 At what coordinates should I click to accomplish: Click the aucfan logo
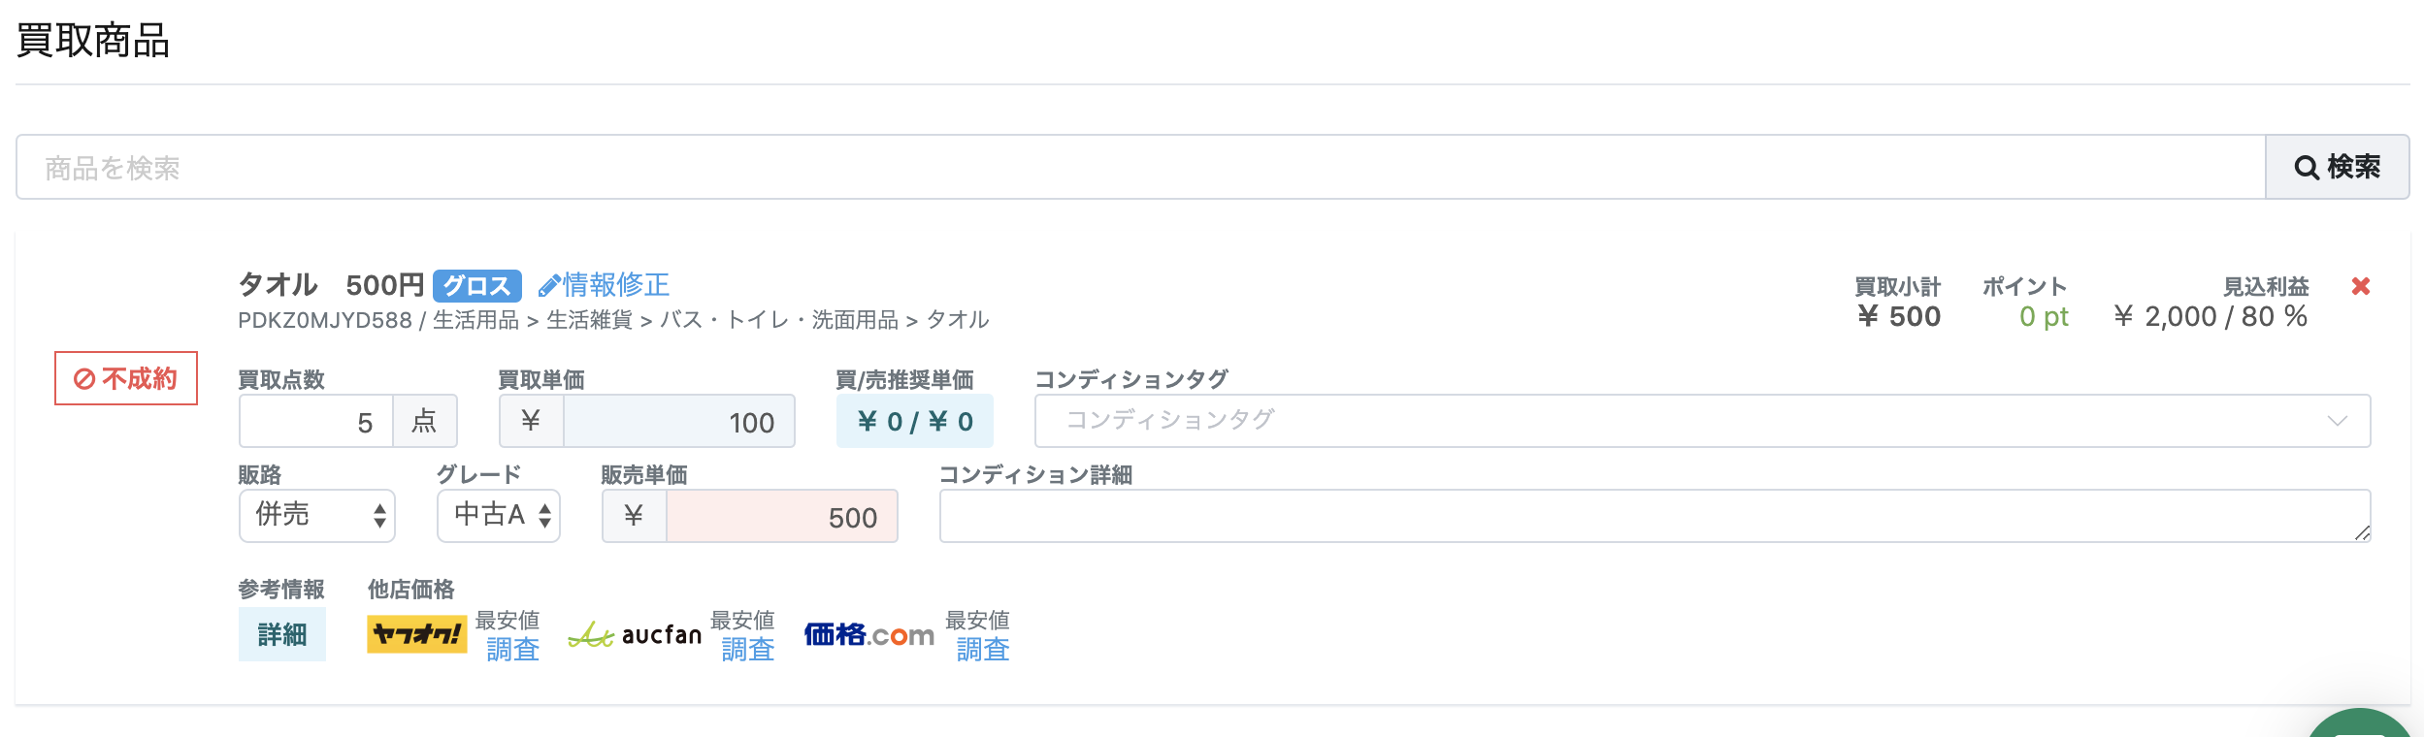[635, 635]
